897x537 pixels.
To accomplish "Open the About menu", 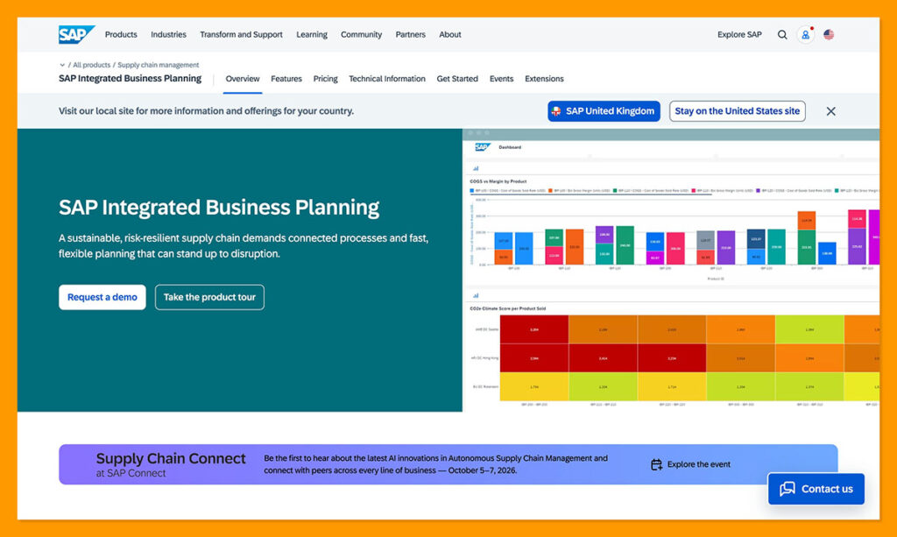I will tap(449, 35).
